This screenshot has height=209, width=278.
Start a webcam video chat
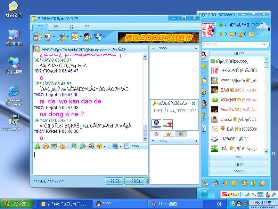pos(48,37)
